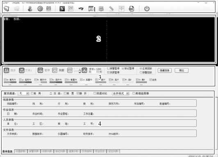218x157 pixels.
Task: Toggle the 标记暂停 checkbox
Action: 123,69
